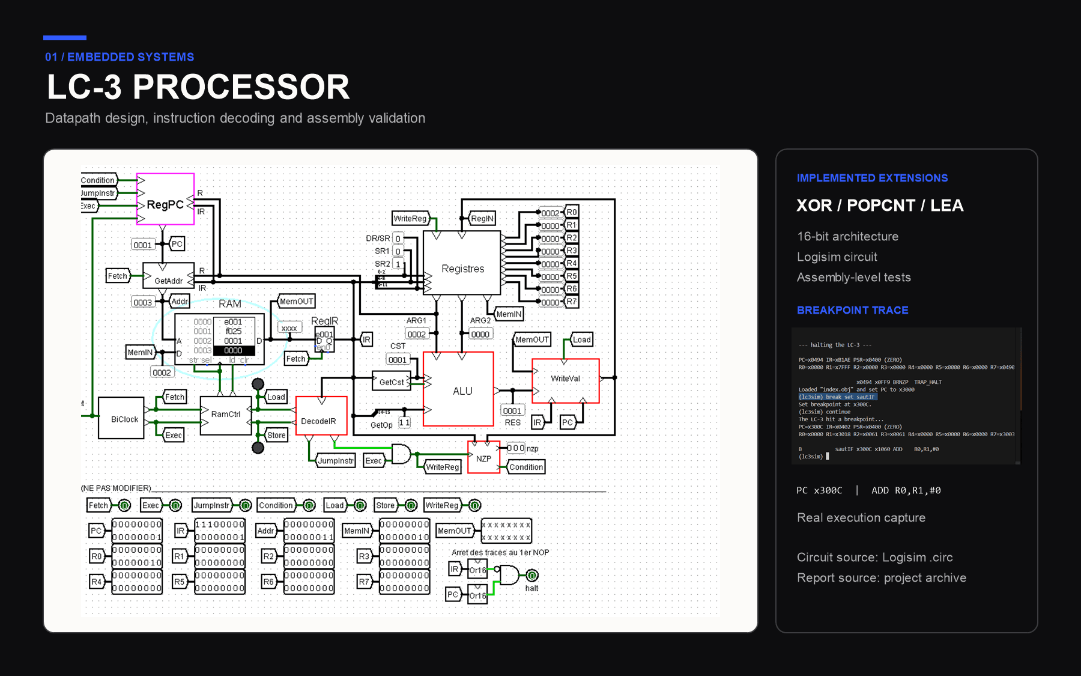
Task: Click the IMPLEMENTED EXTENSIONS heading
Action: click(872, 178)
